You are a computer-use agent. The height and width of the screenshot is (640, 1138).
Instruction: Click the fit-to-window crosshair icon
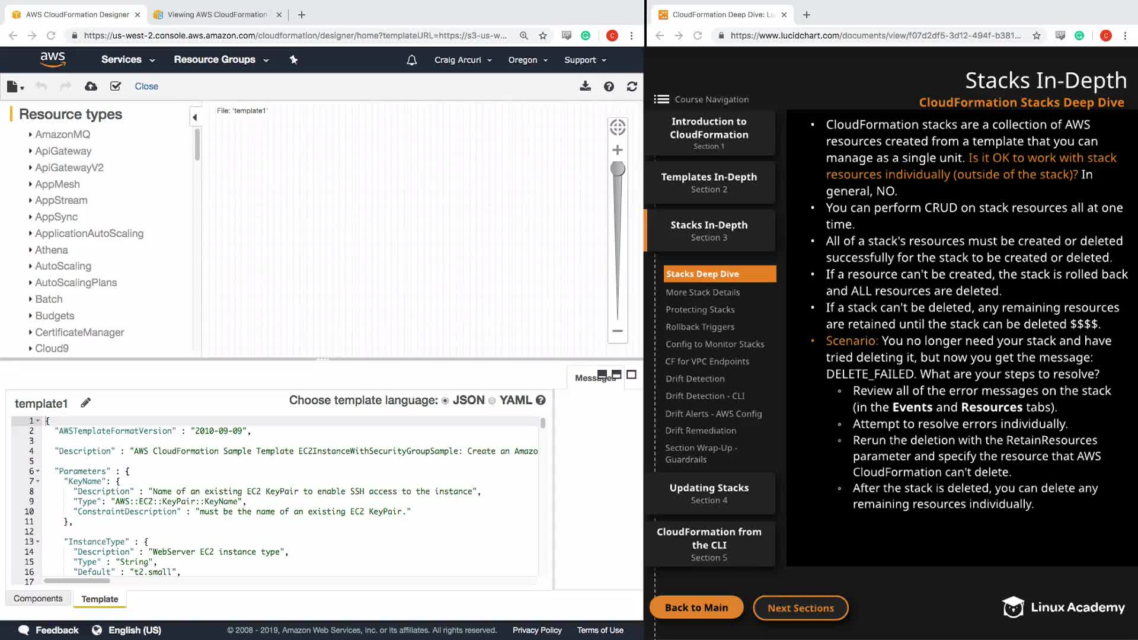(617, 127)
